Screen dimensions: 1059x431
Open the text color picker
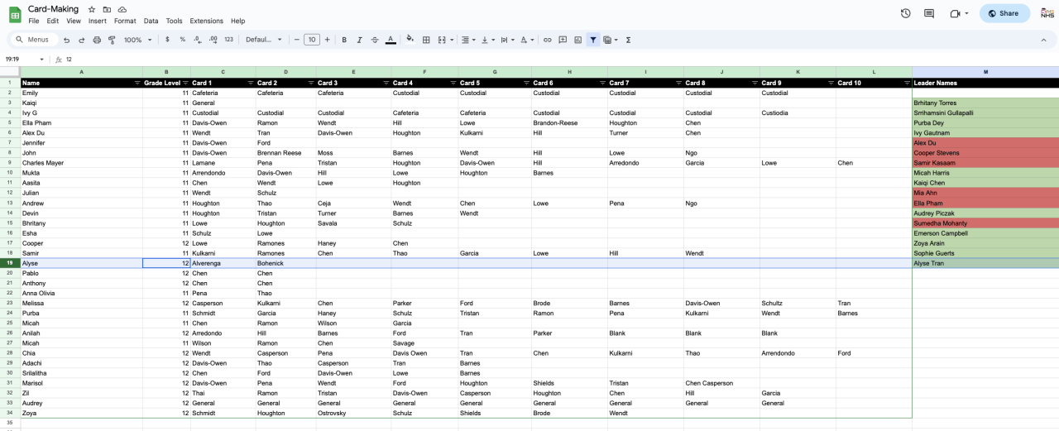coord(390,40)
